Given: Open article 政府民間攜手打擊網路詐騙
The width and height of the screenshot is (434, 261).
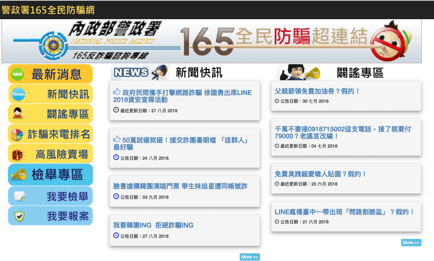Looking at the screenshot, I should coord(182,96).
